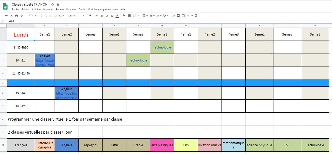Open Technologie link in 5ème3 column
The height and width of the screenshot is (154, 332).
[162, 47]
